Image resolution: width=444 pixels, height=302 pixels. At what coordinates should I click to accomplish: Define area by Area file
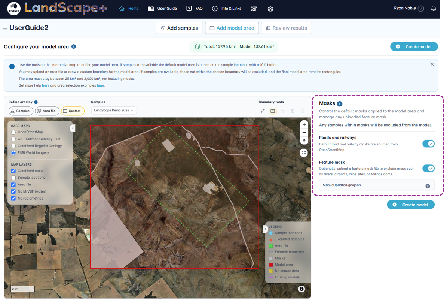(x=47, y=111)
